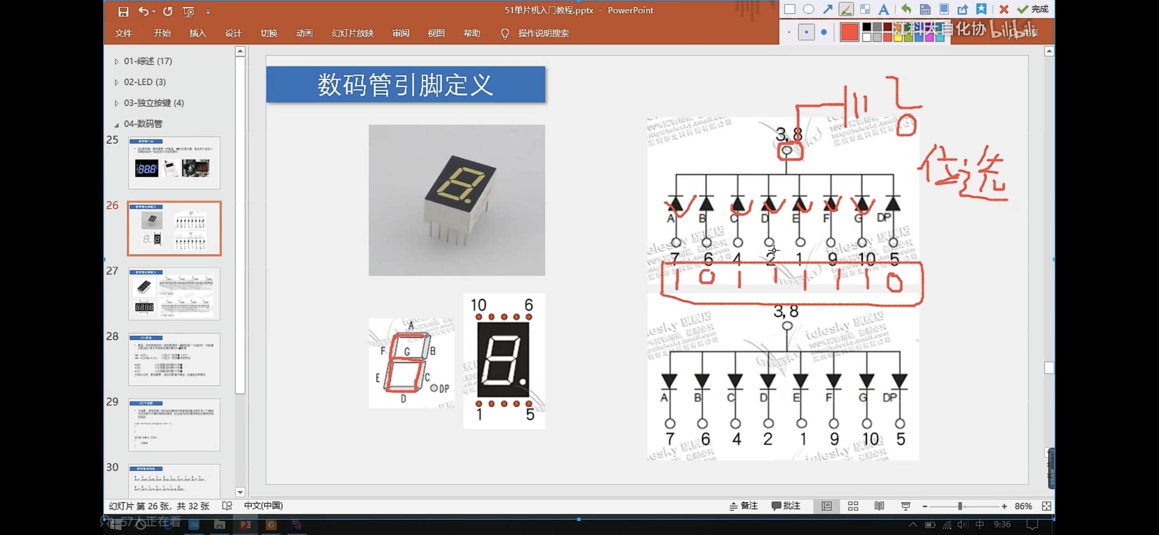Start slideshow from status bar icon
The image size is (1159, 535).
pyautogui.click(x=906, y=506)
